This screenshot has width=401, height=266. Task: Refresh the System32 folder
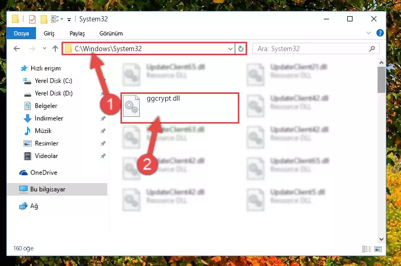pos(240,49)
